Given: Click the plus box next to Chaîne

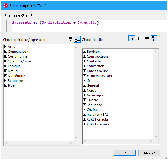Looking at the screenshot, I should pyautogui.click(x=84, y=110).
